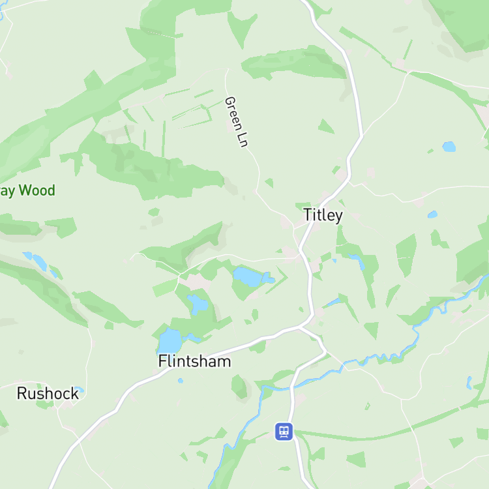The image size is (489, 489).
Task: Click the narrow pond at far right below river
Action: pos(469,383)
